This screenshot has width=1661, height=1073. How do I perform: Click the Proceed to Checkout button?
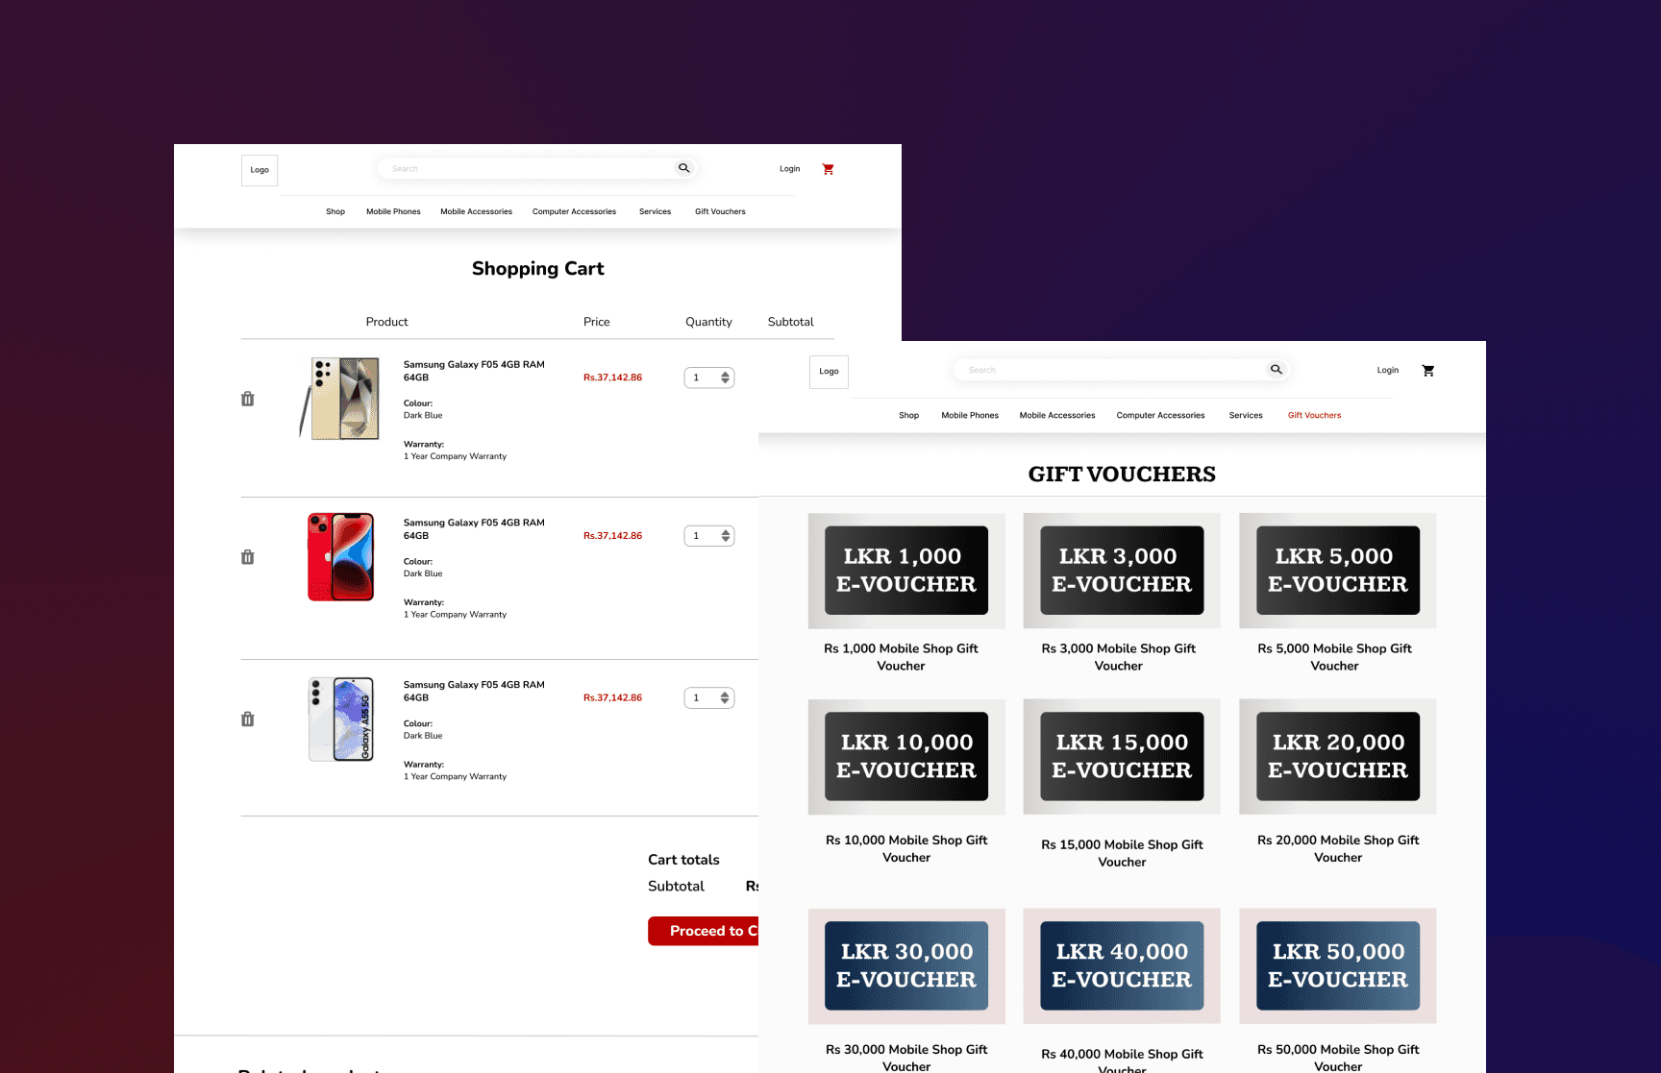click(x=704, y=931)
